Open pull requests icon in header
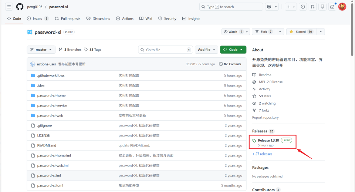 coord(313,7)
